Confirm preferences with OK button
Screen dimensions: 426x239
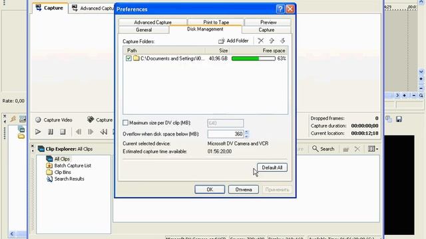[x=210, y=189]
